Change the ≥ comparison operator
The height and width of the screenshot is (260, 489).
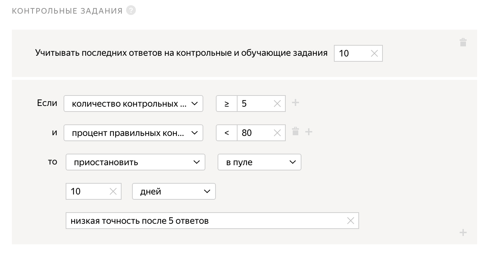(x=227, y=104)
